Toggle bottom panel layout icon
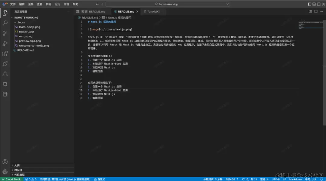 (x=314, y=4)
